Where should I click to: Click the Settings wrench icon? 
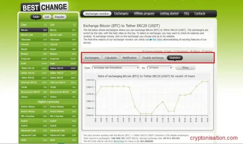click(x=203, y=51)
